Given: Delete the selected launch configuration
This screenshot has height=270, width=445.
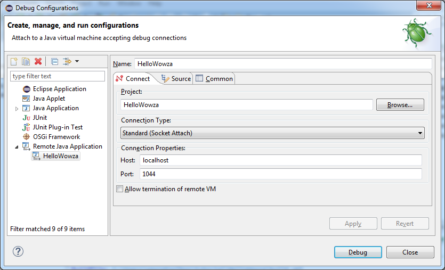Looking at the screenshot, I should (x=38, y=62).
